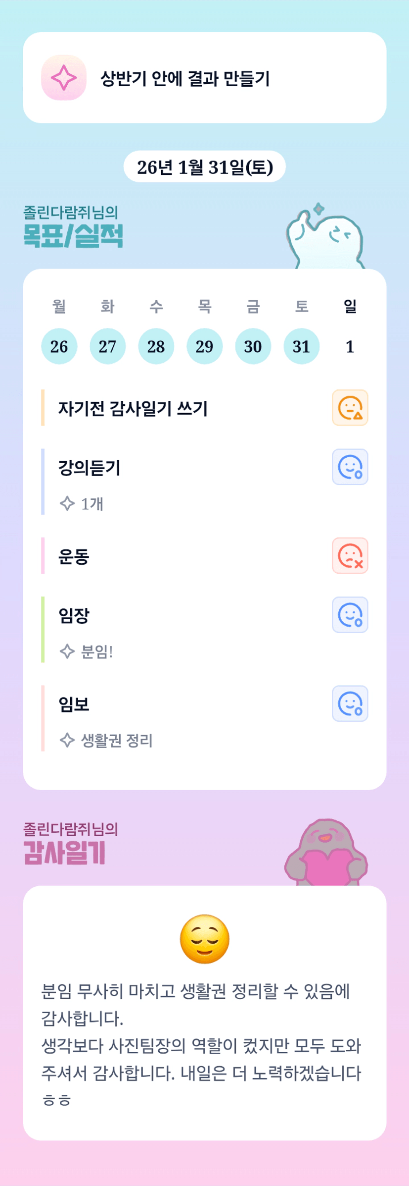Select Saturday the 31st in week calendar
This screenshot has width=409, height=1186.
pos(301,346)
